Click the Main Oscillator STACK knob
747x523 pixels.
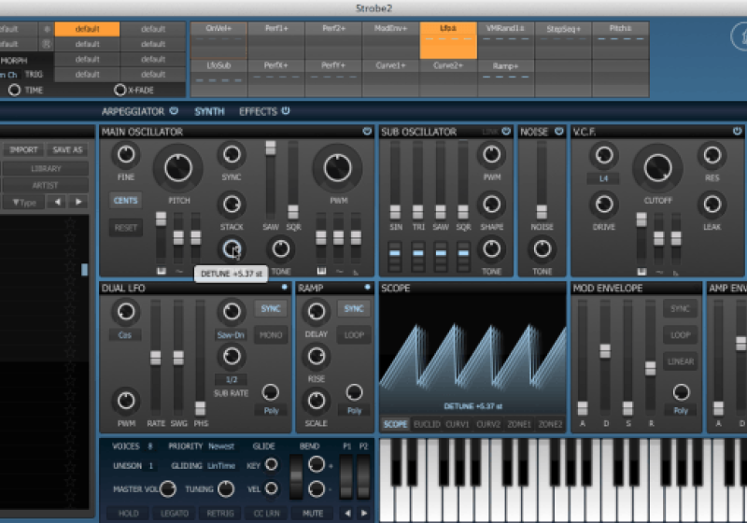tap(231, 204)
